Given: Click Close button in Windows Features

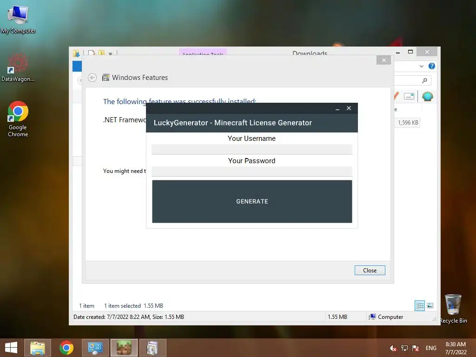Looking at the screenshot, I should click(370, 270).
